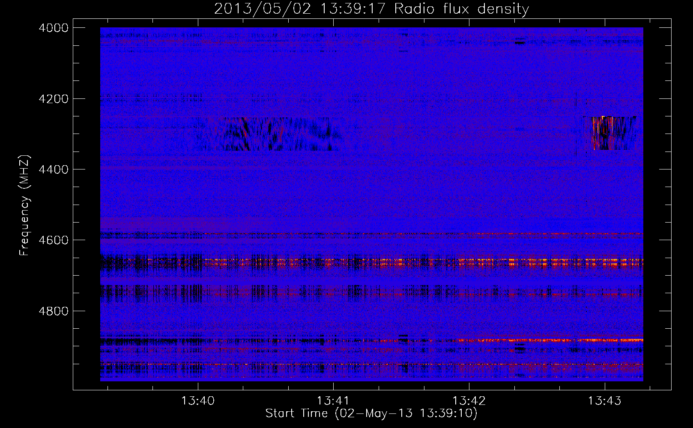Click the 13:41 time tick label

[333, 401]
